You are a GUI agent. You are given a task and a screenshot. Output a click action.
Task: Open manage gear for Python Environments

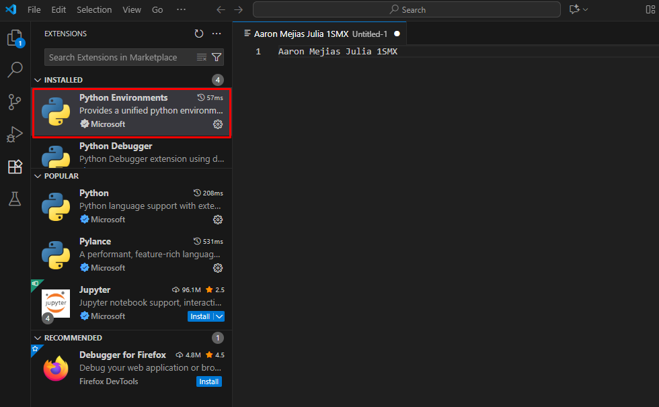pyautogui.click(x=218, y=124)
